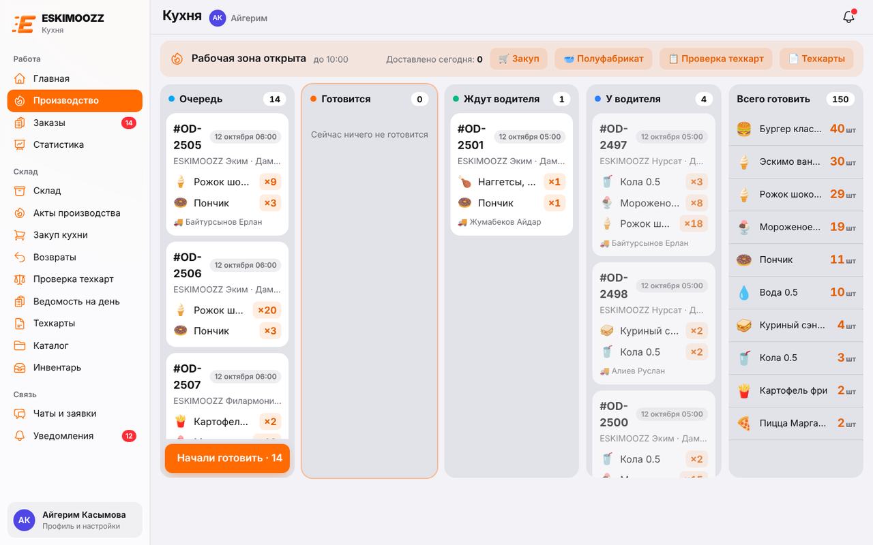Click the flame icon beside Рабочая зона открыта
Image resolution: width=873 pixels, height=545 pixels.
(x=177, y=59)
